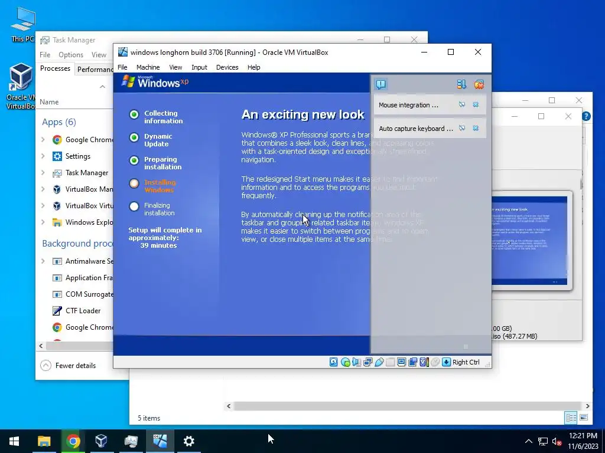Expand the Windows Explorer process row
Screen dimensions: 605x453
tap(43, 222)
